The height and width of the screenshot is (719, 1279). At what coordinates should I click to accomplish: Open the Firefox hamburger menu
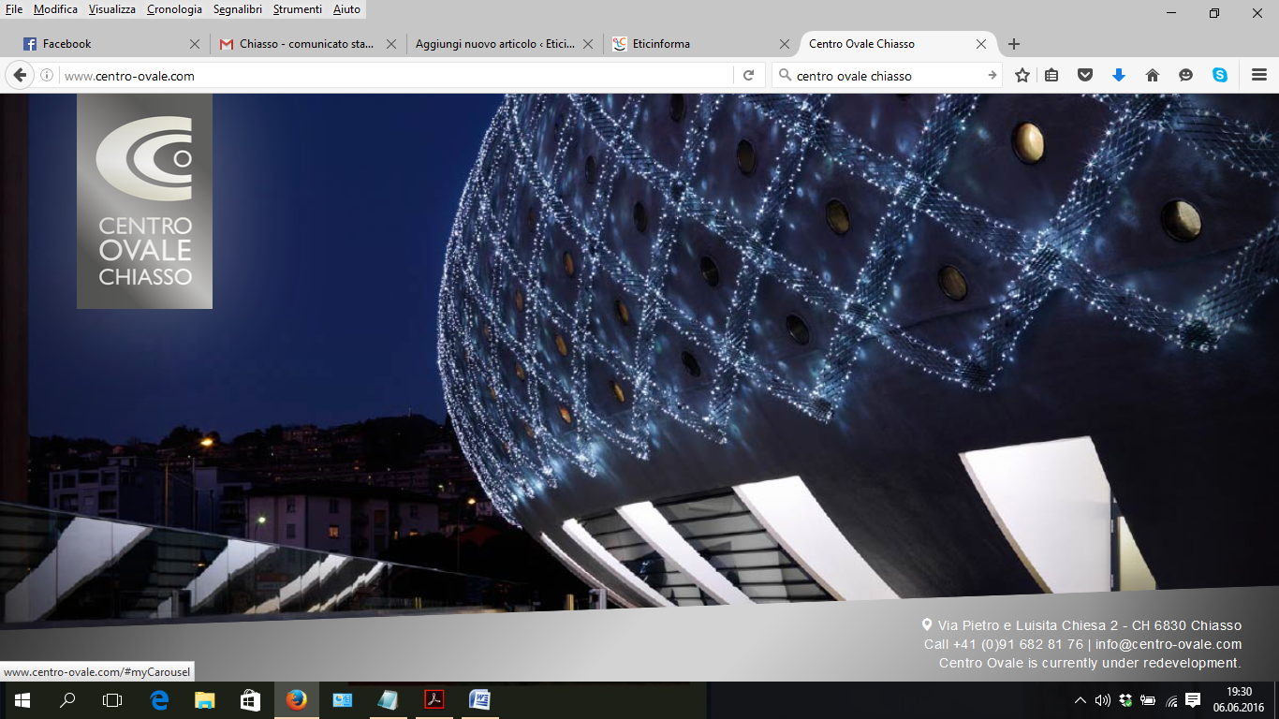(x=1259, y=76)
